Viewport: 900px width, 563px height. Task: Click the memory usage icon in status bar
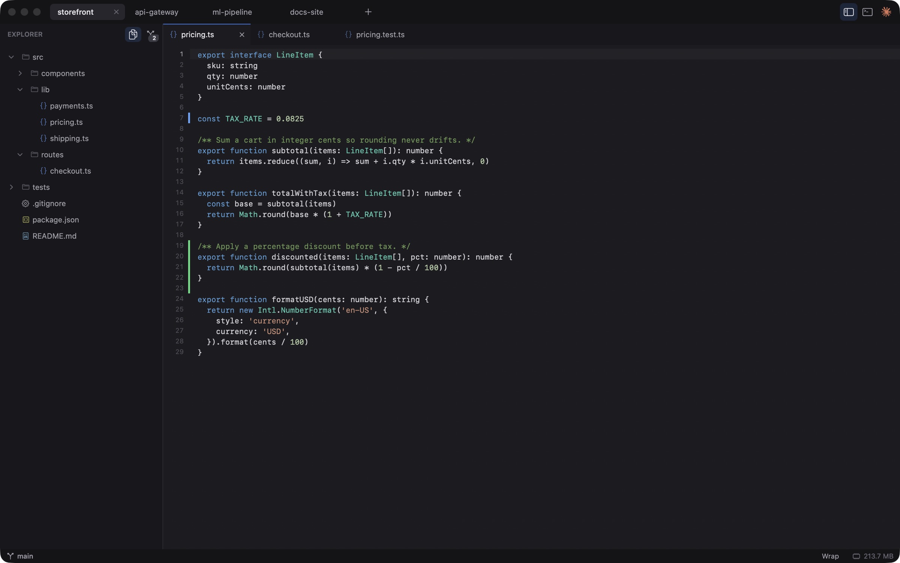(856, 556)
